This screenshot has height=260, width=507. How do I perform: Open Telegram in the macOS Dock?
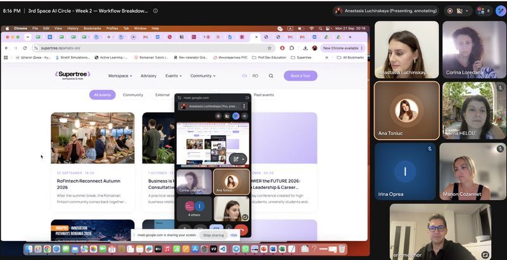pos(236,249)
